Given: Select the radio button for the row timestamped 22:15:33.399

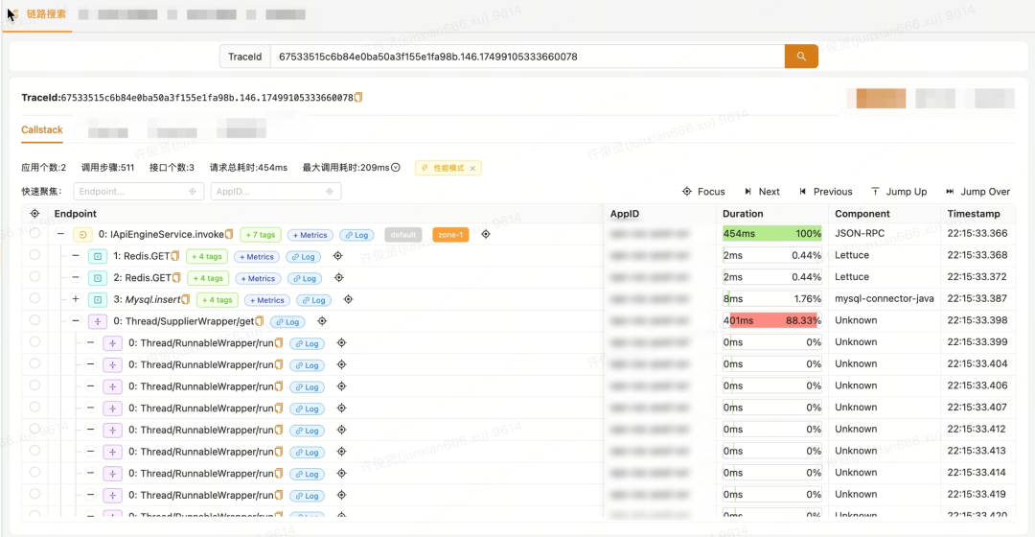Looking at the screenshot, I should [x=35, y=341].
